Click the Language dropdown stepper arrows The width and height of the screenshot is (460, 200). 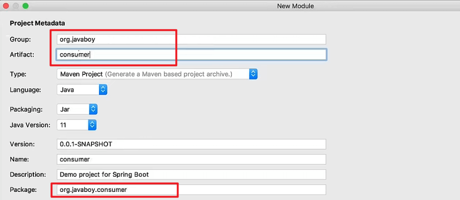[x=103, y=90]
